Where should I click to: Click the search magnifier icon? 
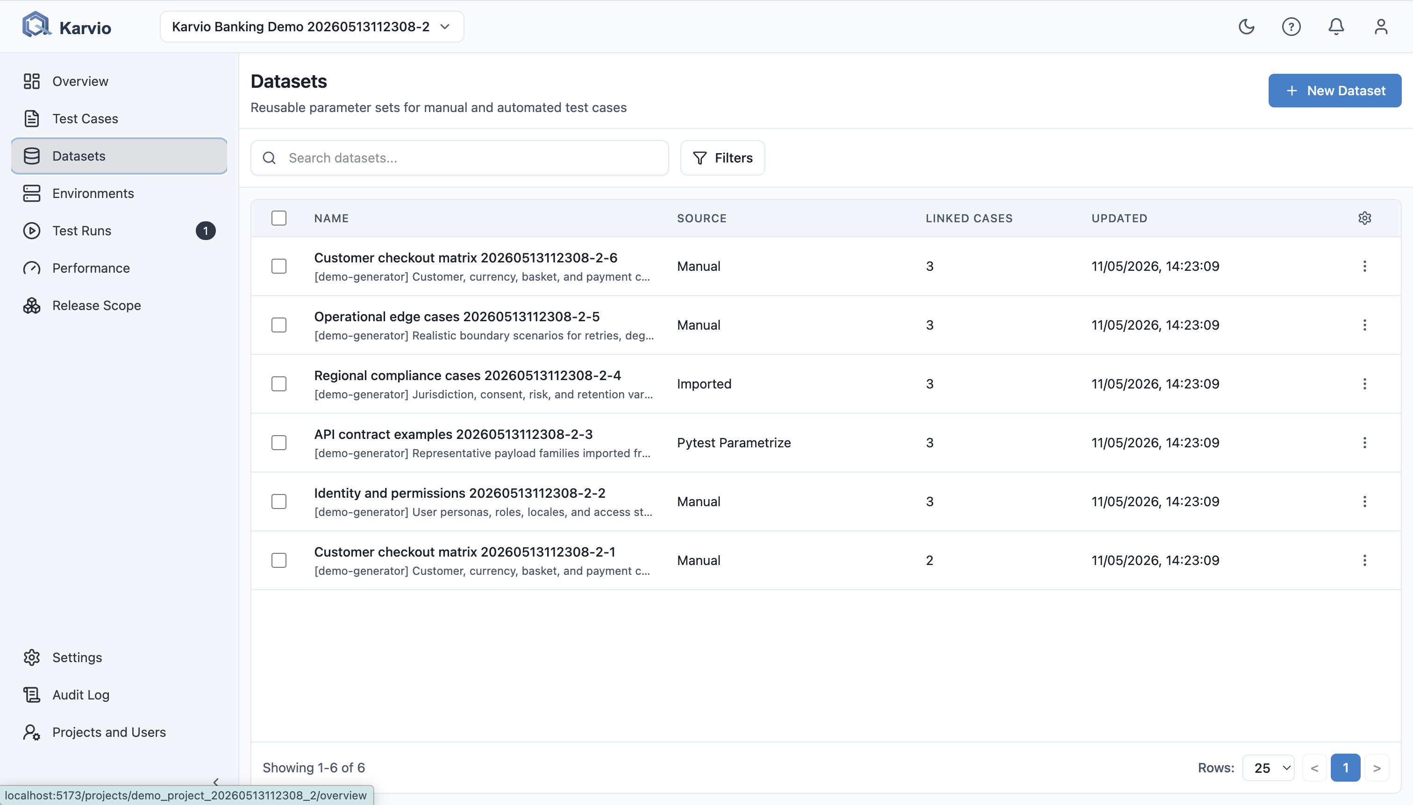pyautogui.click(x=270, y=158)
